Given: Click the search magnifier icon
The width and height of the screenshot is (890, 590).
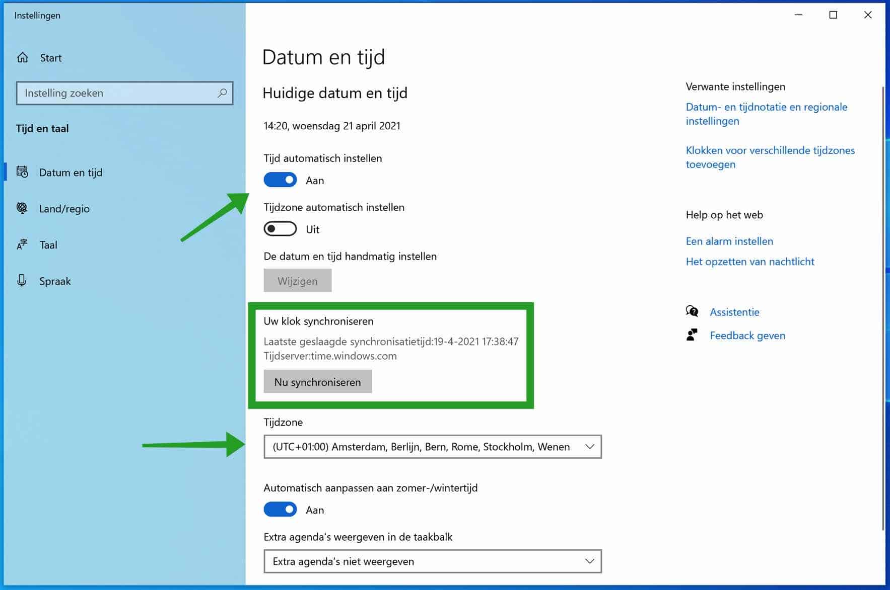Looking at the screenshot, I should pos(222,93).
